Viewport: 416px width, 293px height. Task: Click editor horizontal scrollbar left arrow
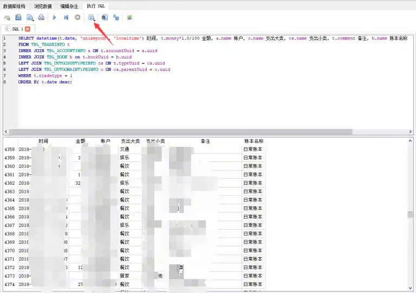coord(6,132)
